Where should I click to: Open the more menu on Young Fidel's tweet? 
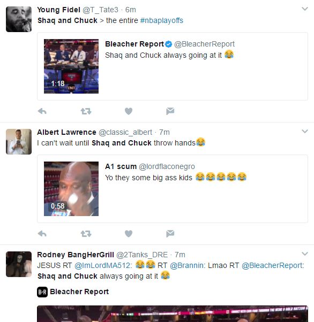[305, 9]
